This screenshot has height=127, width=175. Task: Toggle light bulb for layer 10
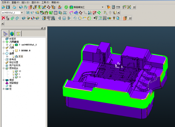click(x=13, y=71)
